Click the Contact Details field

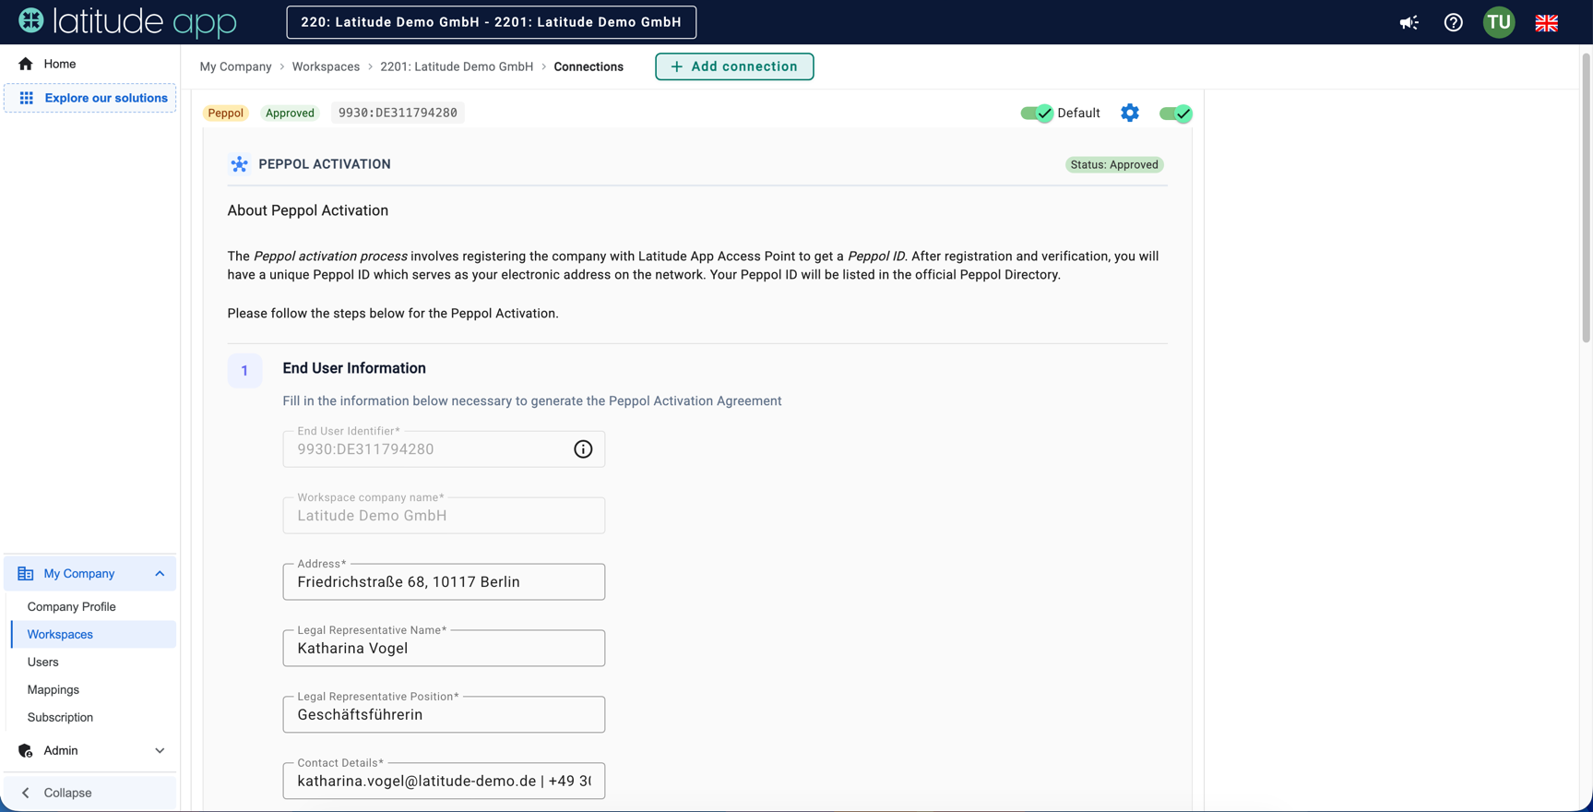(x=444, y=782)
